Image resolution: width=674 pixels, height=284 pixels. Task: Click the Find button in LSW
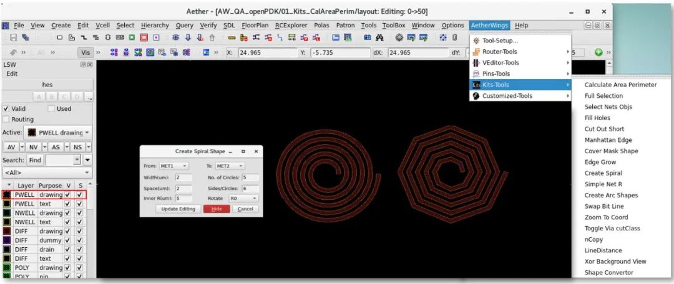[x=35, y=160]
